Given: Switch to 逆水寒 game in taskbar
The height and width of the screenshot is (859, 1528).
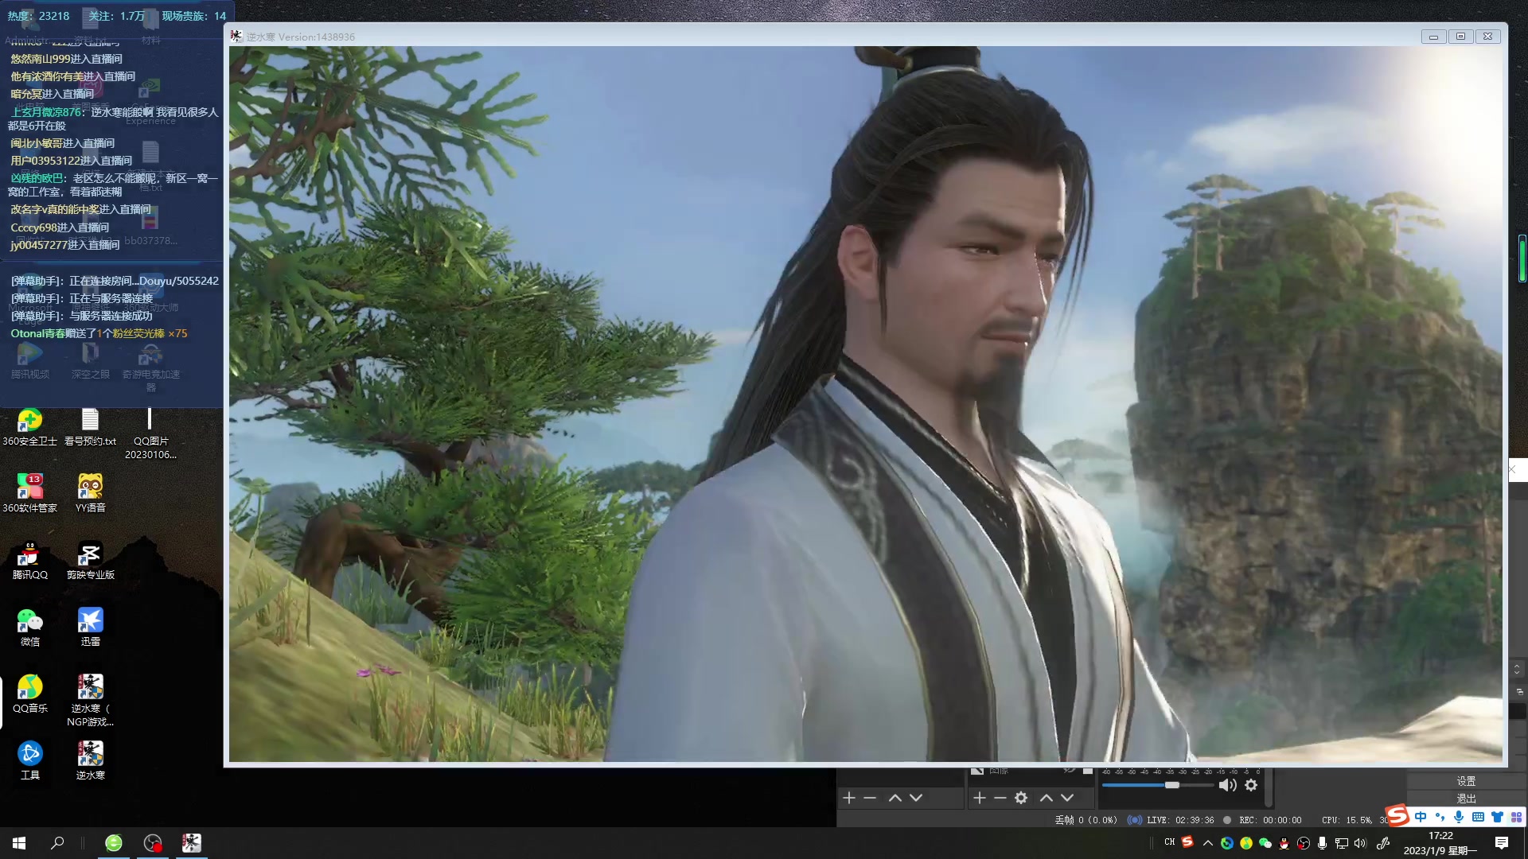Looking at the screenshot, I should click(191, 843).
